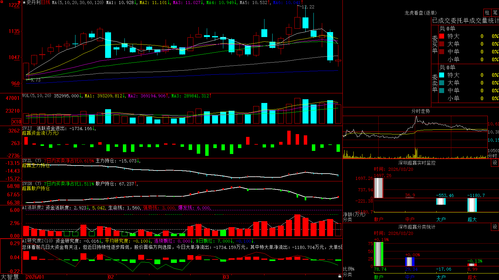Click 大户 category label in 深市超赢分类统计

(x=441, y=277)
